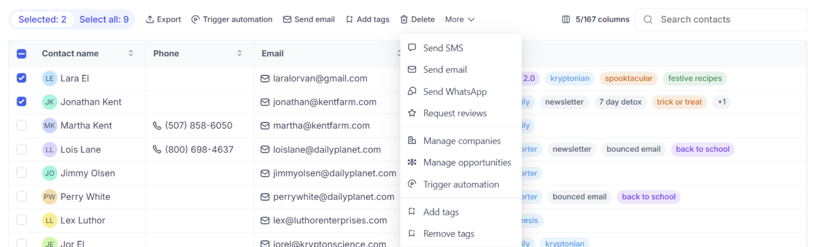Click the columns layout icon
Image resolution: width=814 pixels, height=247 pixels.
[x=566, y=19]
